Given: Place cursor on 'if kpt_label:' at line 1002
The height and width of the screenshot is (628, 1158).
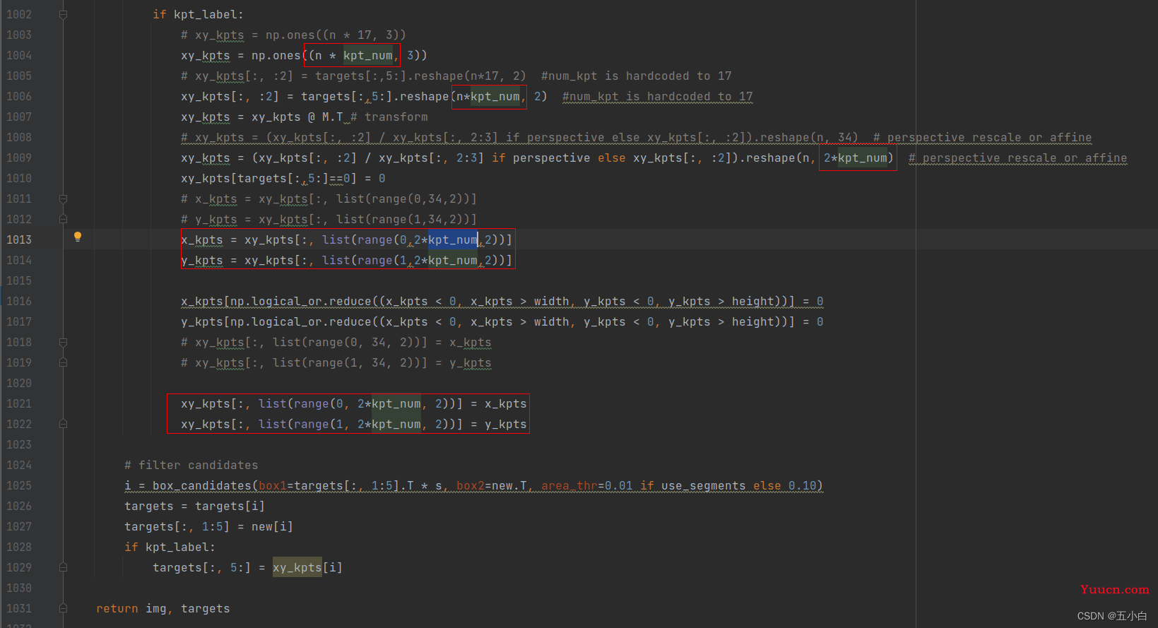Looking at the screenshot, I should 198,14.
